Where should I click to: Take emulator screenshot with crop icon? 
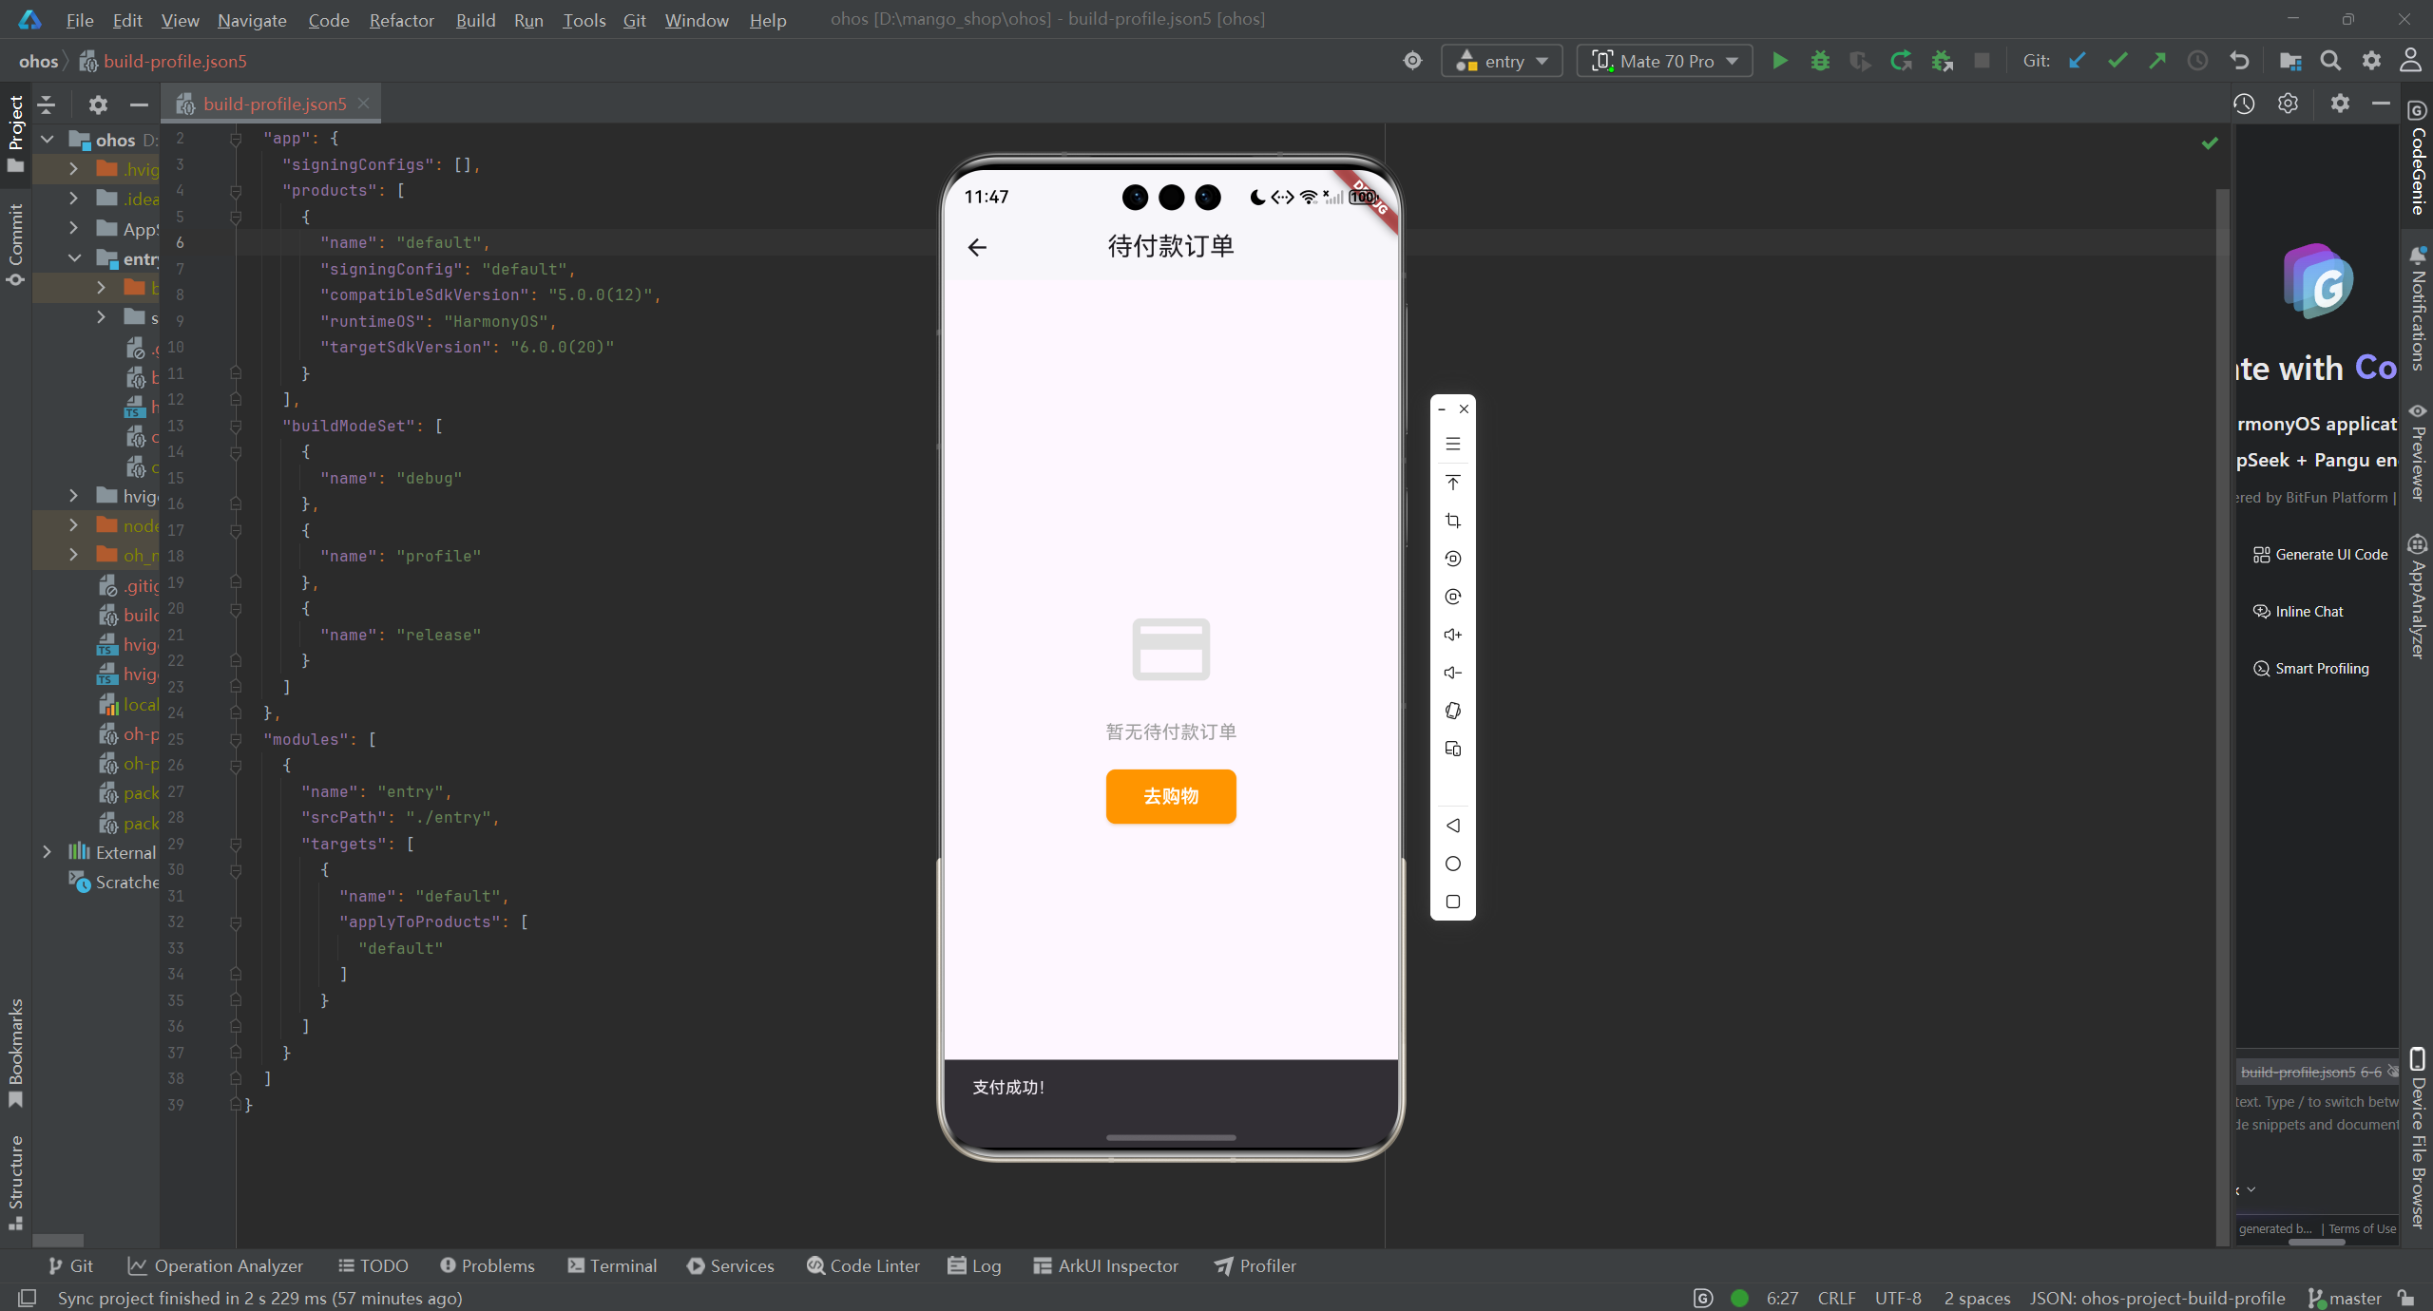1452,521
